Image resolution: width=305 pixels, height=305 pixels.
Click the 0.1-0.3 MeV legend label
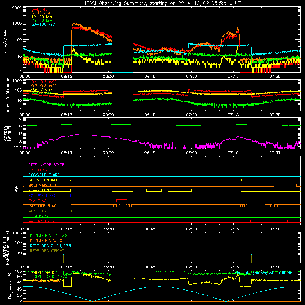(x=43, y=82)
